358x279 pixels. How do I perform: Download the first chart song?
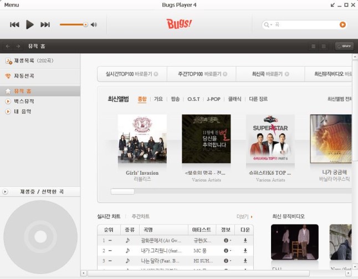pos(245,240)
